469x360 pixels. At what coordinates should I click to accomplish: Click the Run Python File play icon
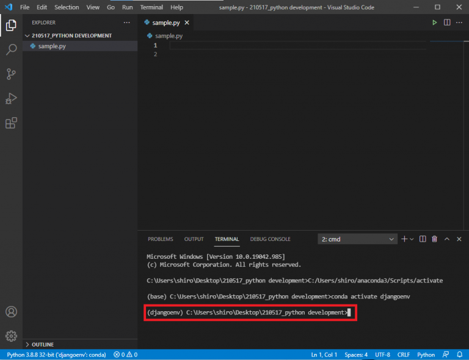(434, 23)
